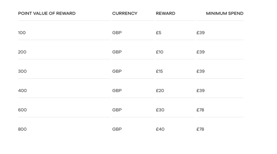Click the 100 point value cell
The image size is (277, 154).
pos(22,33)
